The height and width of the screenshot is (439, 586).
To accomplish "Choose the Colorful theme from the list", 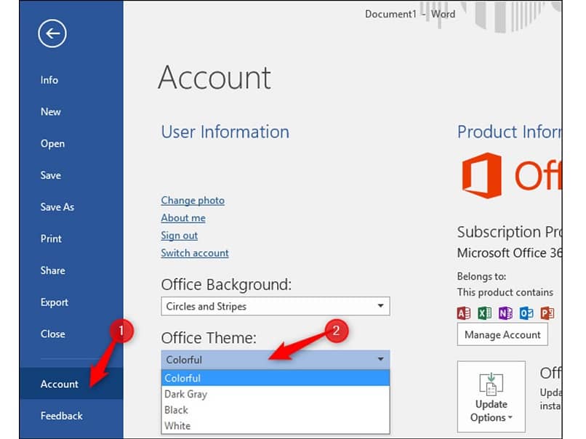I will [x=276, y=378].
